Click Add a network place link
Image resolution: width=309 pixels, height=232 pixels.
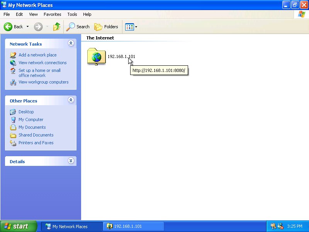pos(37,55)
